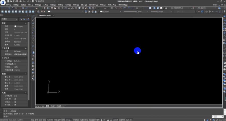Open the selection dropdown showing 无选择
This screenshot has width=226, height=121.
9,19
